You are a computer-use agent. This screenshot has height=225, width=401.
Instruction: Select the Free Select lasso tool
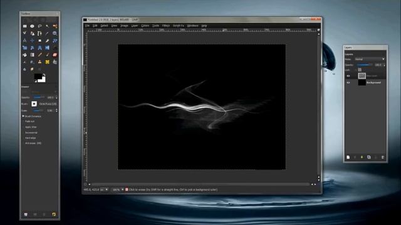point(39,26)
